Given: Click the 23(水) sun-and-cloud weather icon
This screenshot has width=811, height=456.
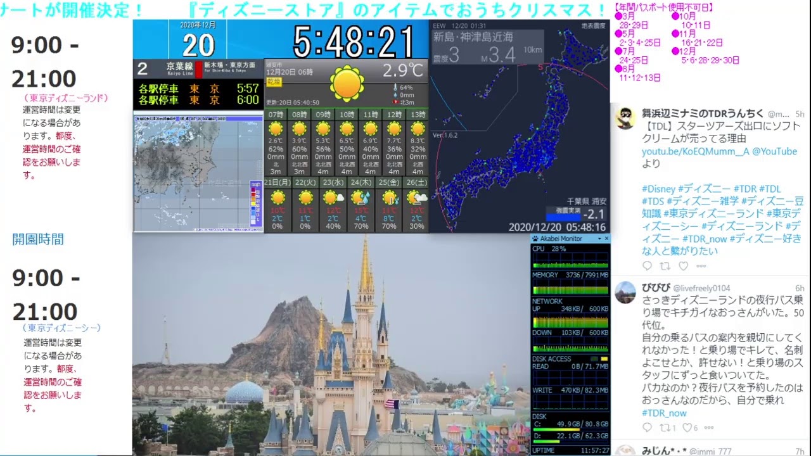Looking at the screenshot, I should [333, 198].
